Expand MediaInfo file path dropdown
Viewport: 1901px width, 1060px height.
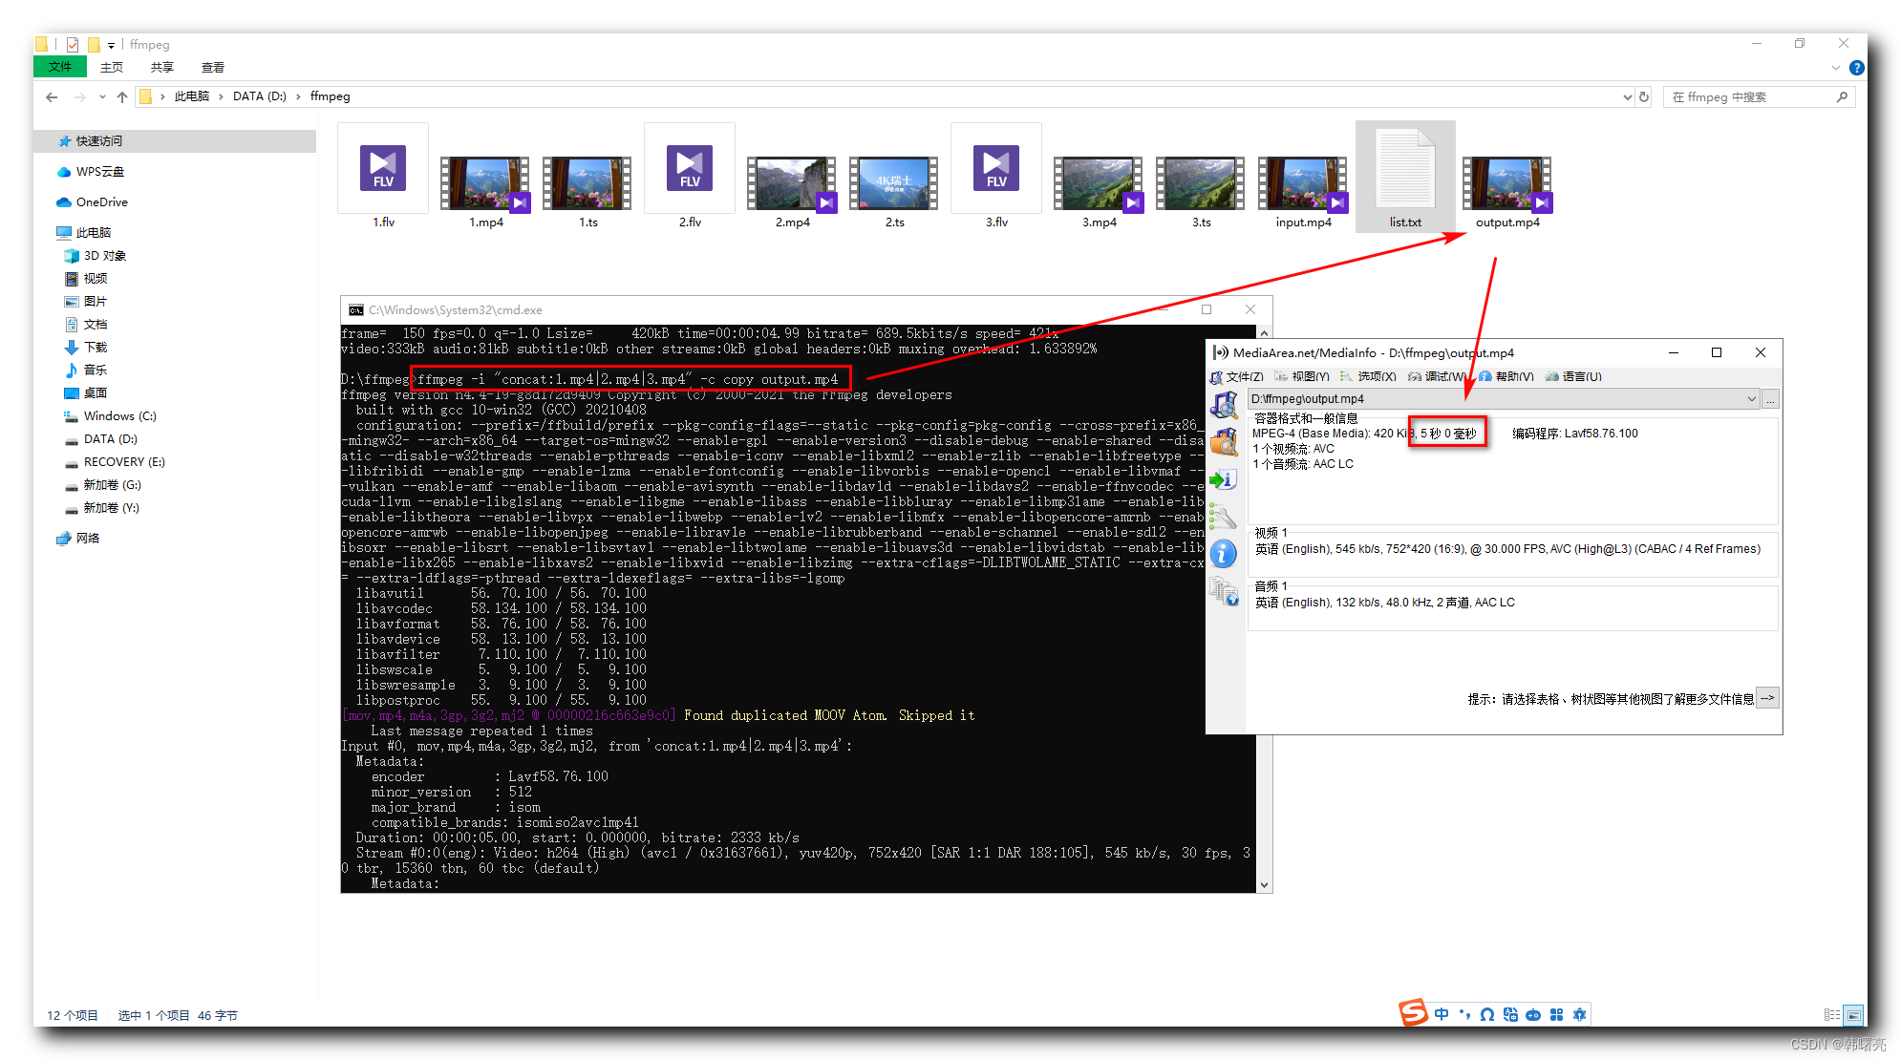coord(1751,399)
